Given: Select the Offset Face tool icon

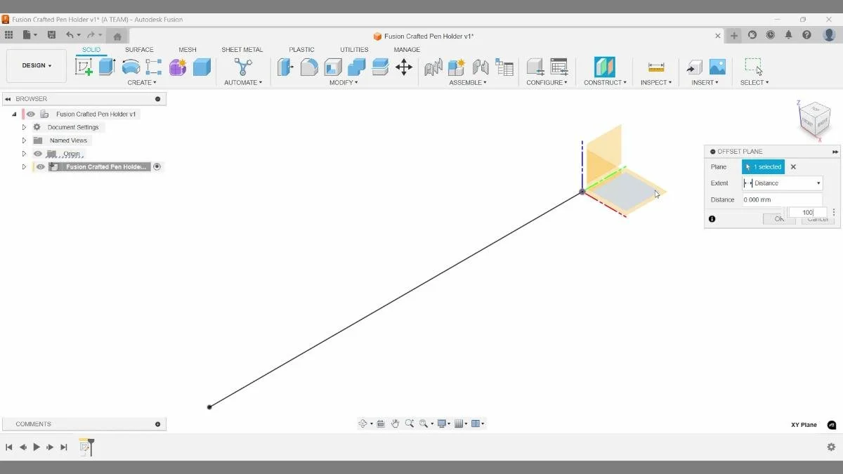Looking at the screenshot, I should 380,67.
